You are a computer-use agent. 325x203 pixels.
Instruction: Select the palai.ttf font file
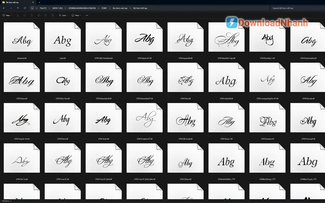point(63,37)
